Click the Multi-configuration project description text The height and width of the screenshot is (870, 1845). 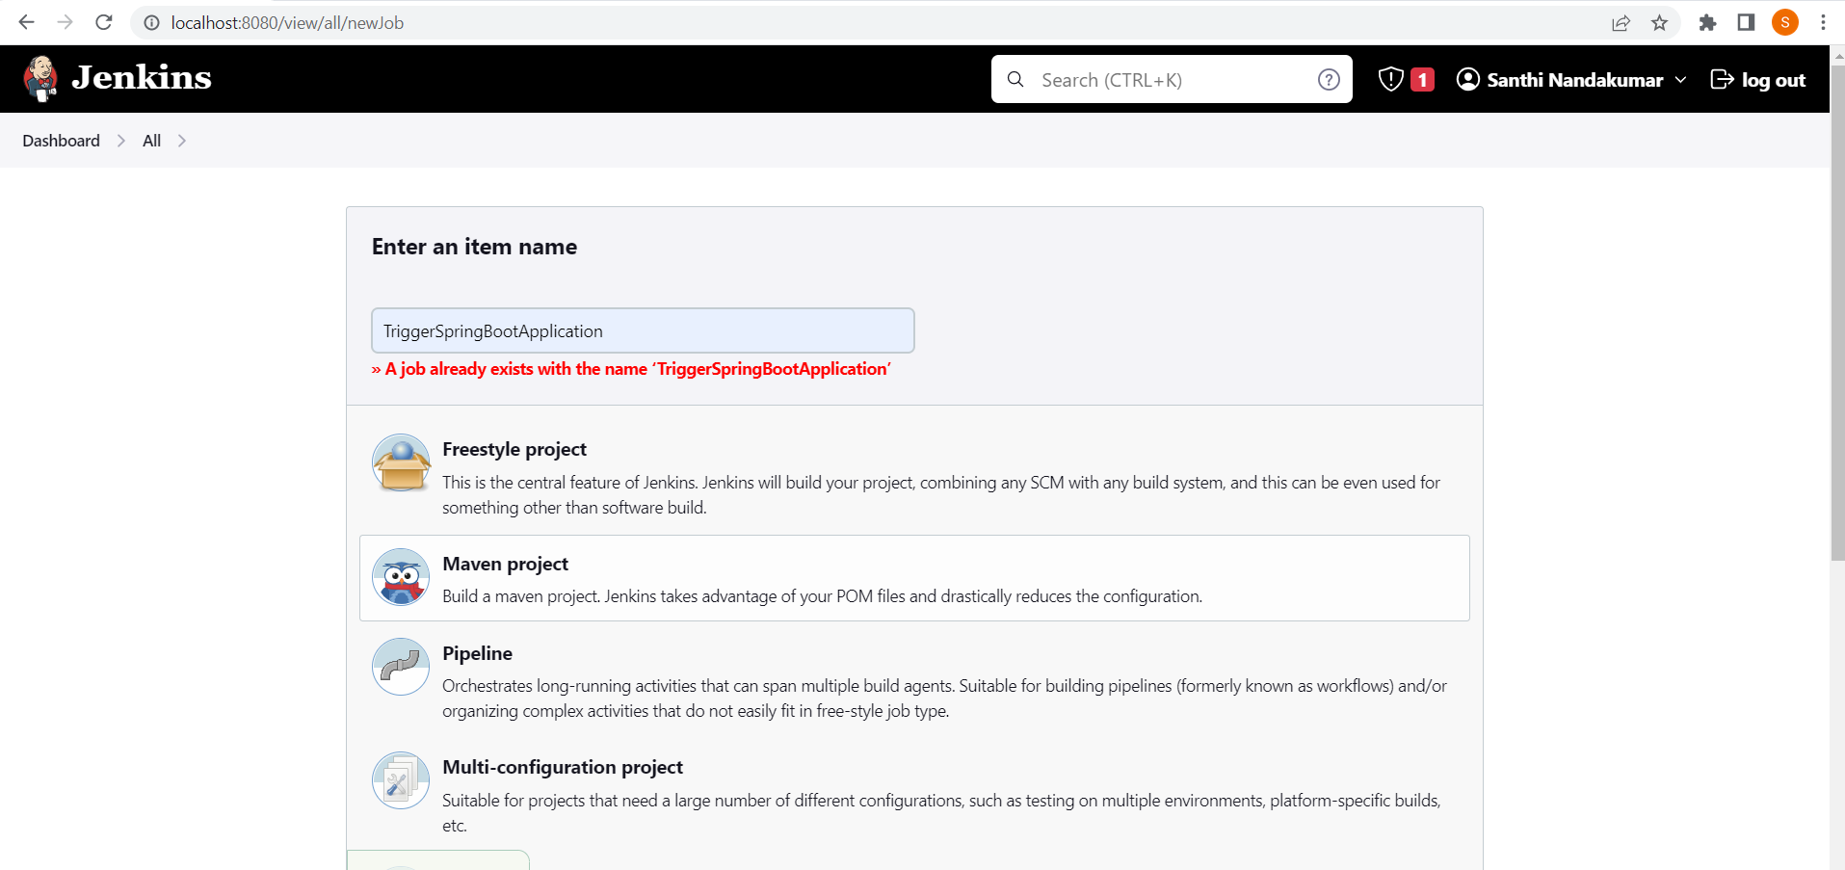pyautogui.click(x=941, y=813)
